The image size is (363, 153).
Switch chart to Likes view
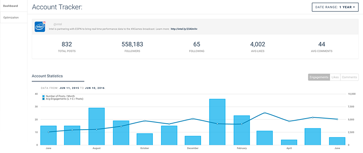(x=335, y=77)
